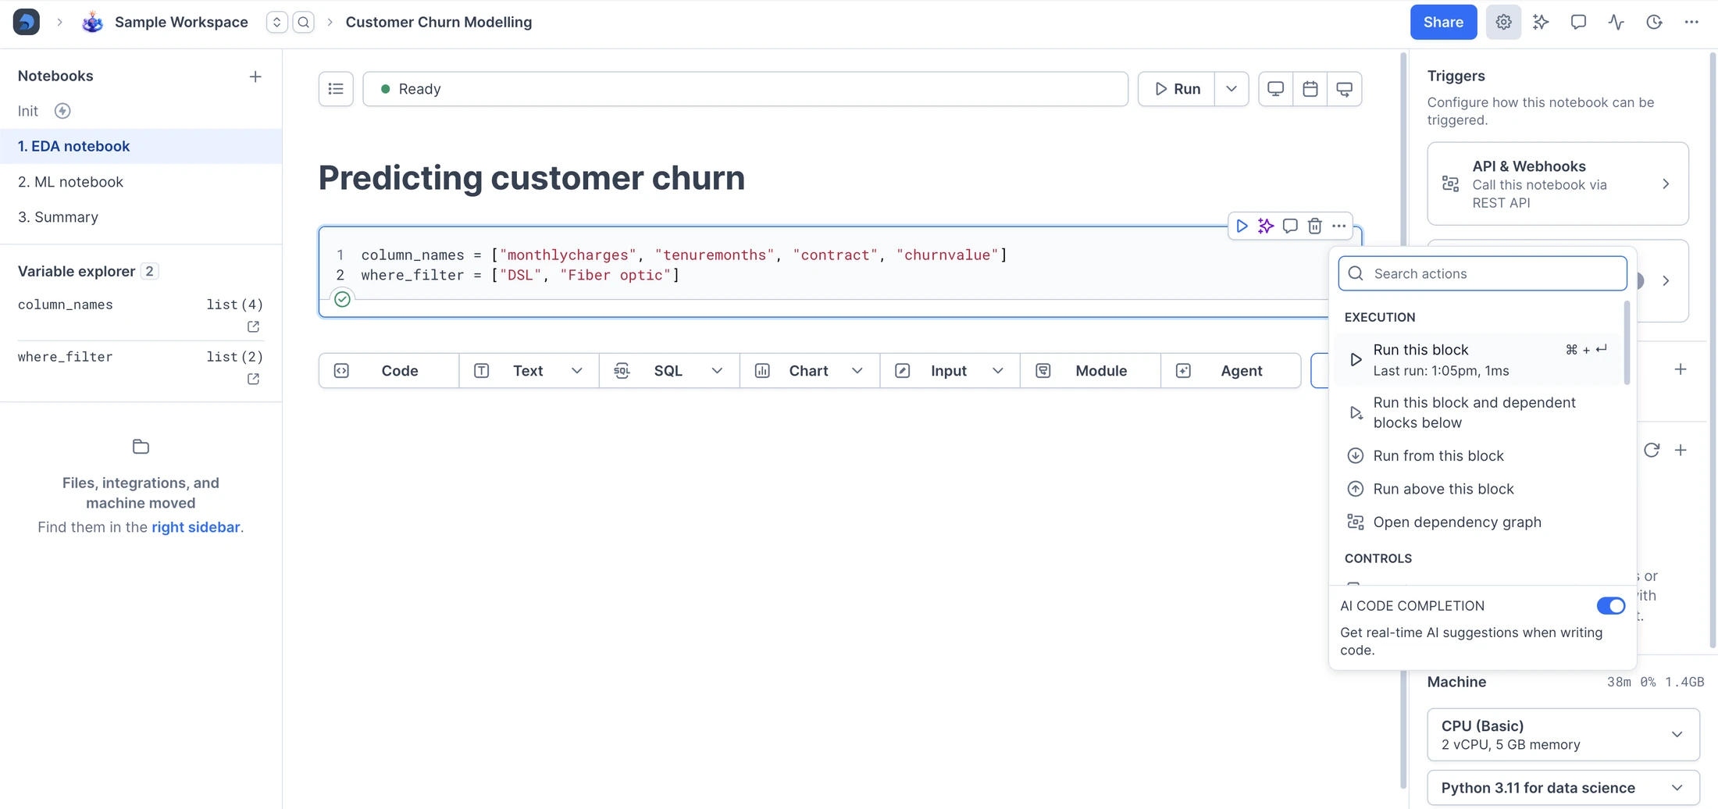This screenshot has height=809, width=1718.
Task: Open the table of contents outline button
Action: point(336,89)
